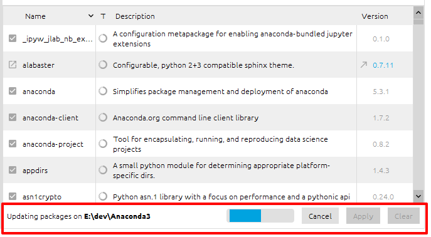
Task: Click the type circle icon for asn1crypto
Action: [x=103, y=196]
